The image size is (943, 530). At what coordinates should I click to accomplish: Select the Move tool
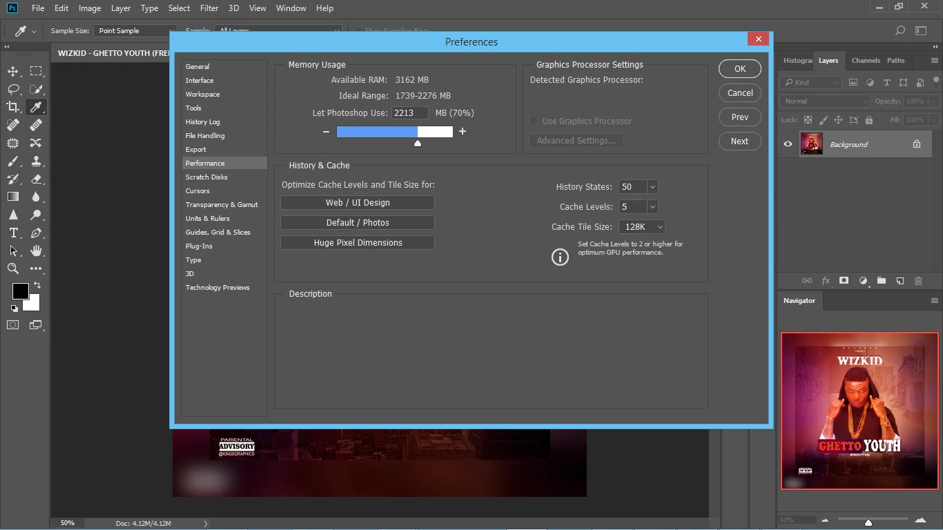(13, 71)
